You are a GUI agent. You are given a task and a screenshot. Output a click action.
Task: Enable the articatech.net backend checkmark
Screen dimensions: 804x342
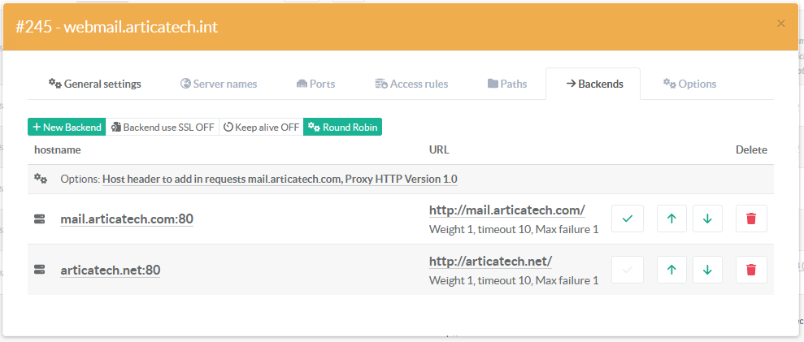(x=627, y=270)
